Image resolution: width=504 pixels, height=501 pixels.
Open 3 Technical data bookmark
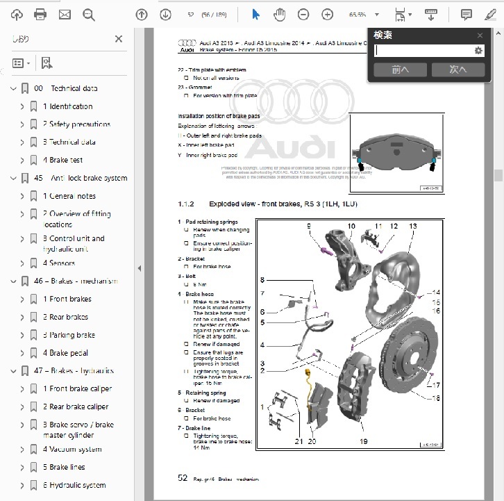69,142
